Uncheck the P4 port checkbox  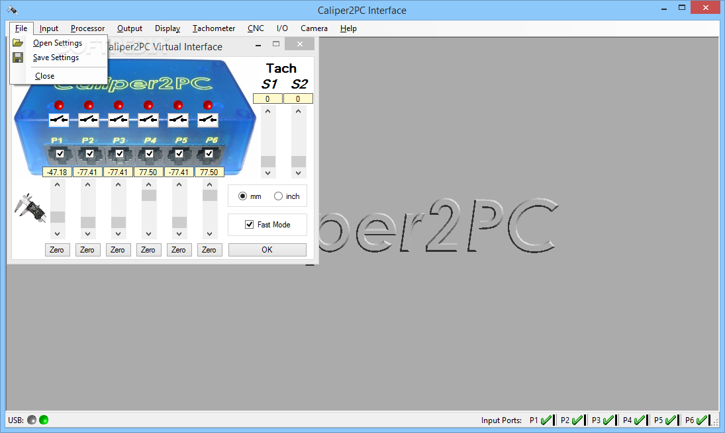tap(150, 153)
